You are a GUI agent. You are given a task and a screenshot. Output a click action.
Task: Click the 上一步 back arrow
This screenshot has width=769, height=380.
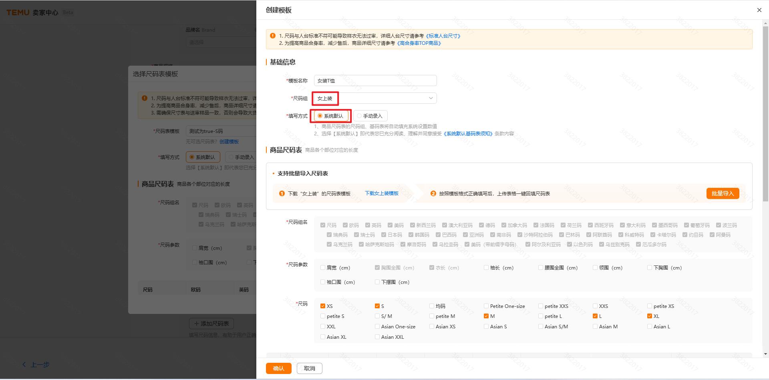point(24,364)
